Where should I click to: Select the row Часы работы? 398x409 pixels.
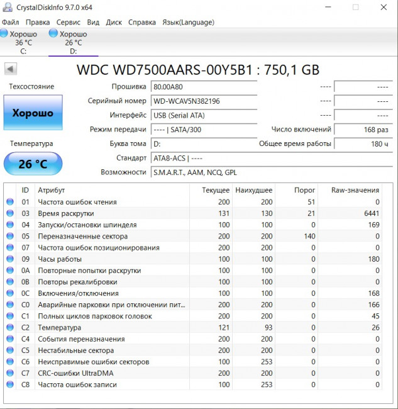[193, 259]
